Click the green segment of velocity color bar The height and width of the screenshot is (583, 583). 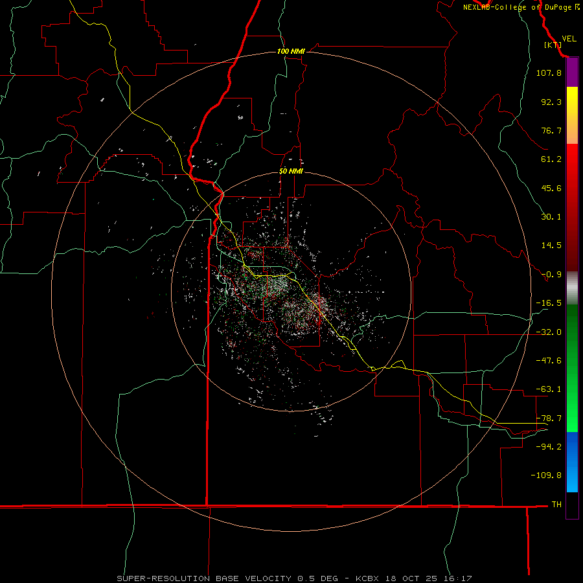click(572, 368)
